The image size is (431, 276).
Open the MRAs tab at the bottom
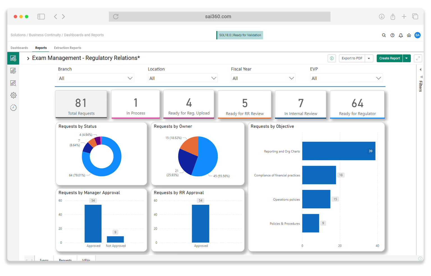pyautogui.click(x=86, y=260)
